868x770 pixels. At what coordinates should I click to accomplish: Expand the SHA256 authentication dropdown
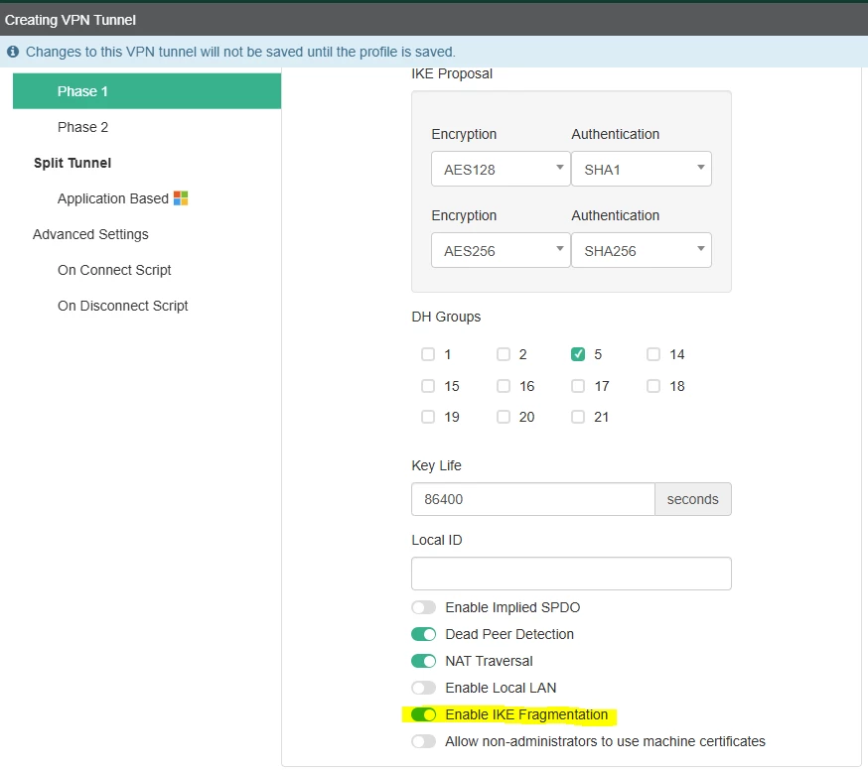pos(641,250)
